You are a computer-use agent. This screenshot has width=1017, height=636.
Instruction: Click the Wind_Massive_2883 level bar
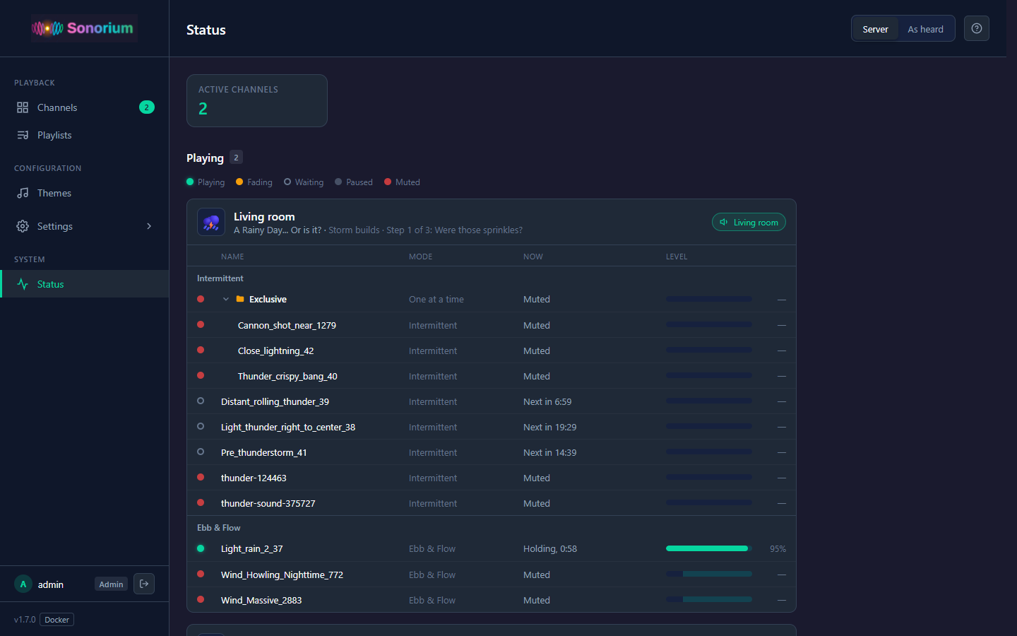[x=709, y=599]
